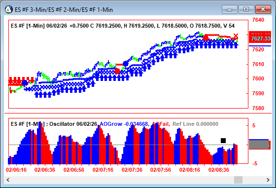Click the 7600 price axis label

click(258, 78)
